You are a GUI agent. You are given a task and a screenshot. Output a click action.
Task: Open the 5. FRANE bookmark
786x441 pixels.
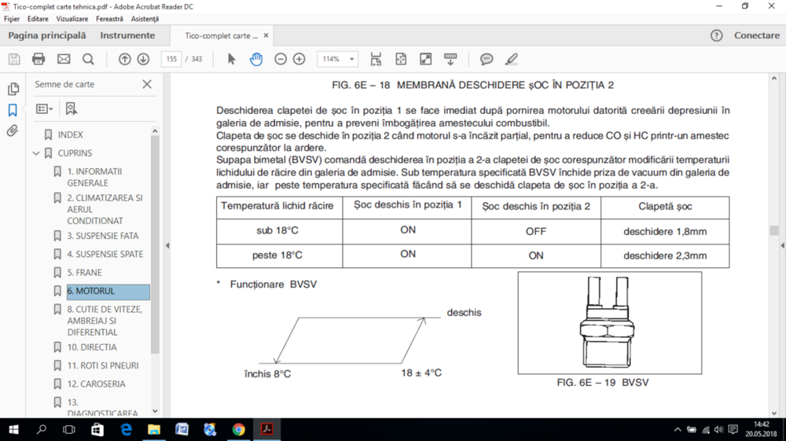[x=84, y=273]
